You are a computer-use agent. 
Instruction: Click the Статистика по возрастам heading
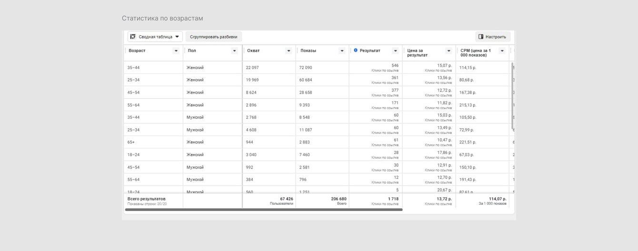(x=162, y=18)
